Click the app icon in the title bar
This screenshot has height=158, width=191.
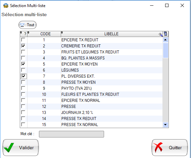tap(6, 6)
